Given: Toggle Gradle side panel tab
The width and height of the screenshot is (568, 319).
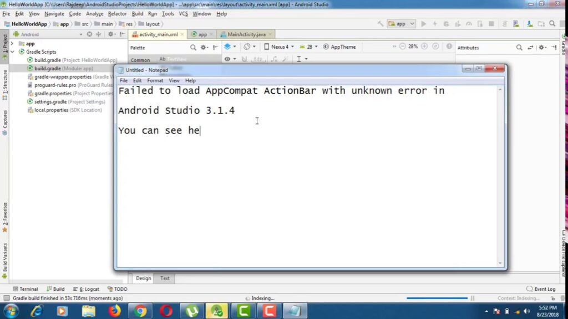Looking at the screenshot, I should pyautogui.click(x=564, y=44).
